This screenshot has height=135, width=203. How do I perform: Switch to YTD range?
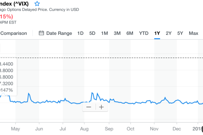tap(144, 33)
